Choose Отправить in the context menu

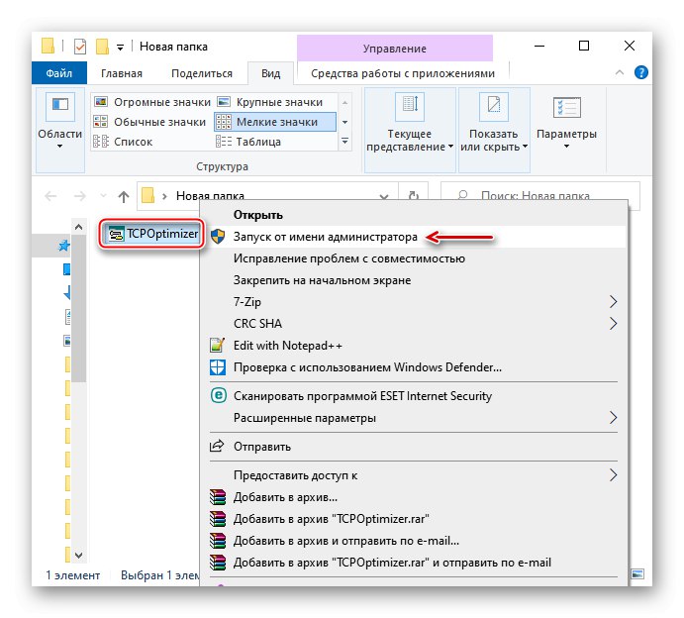(x=415, y=447)
